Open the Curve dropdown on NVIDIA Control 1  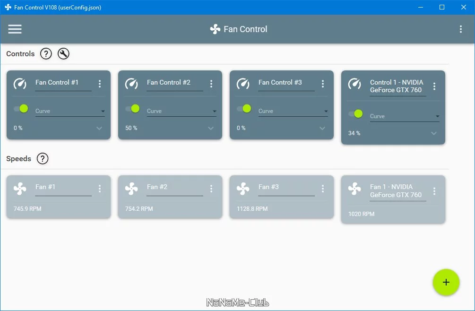[405, 116]
